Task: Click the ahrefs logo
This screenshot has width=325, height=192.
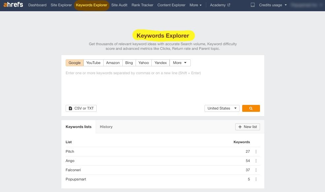Action: pyautogui.click(x=13, y=5)
